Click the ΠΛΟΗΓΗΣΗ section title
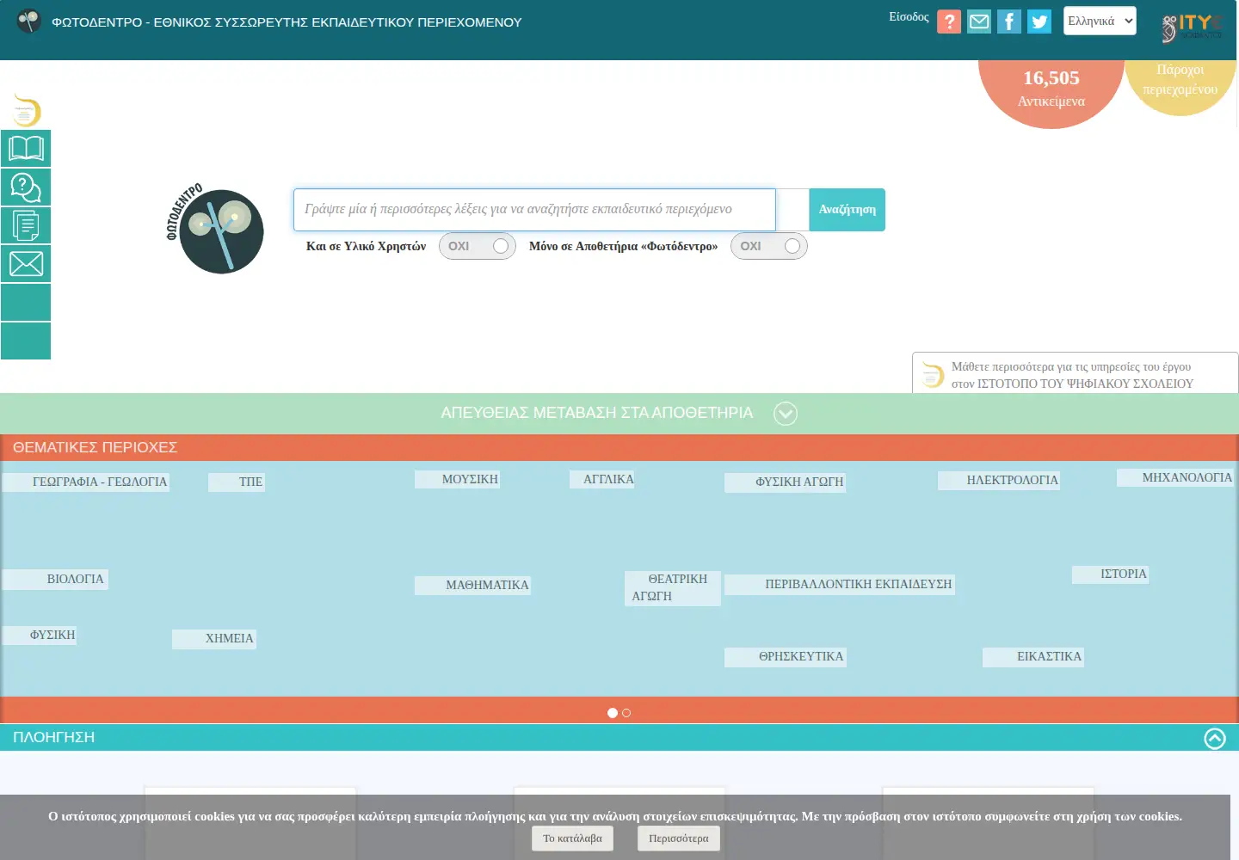Viewport: 1239px width, 860px height. pos(53,737)
